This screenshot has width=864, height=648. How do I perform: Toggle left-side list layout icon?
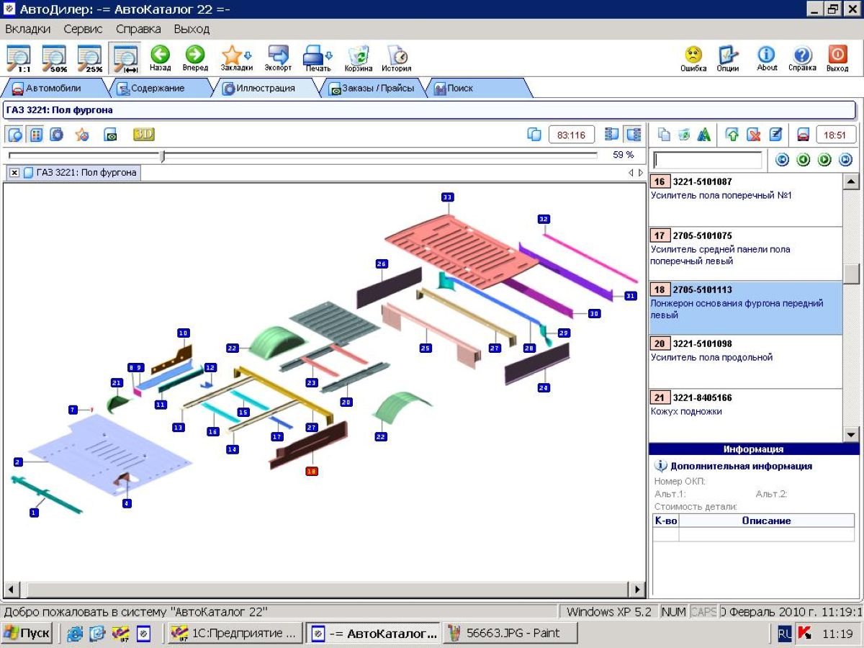click(612, 135)
